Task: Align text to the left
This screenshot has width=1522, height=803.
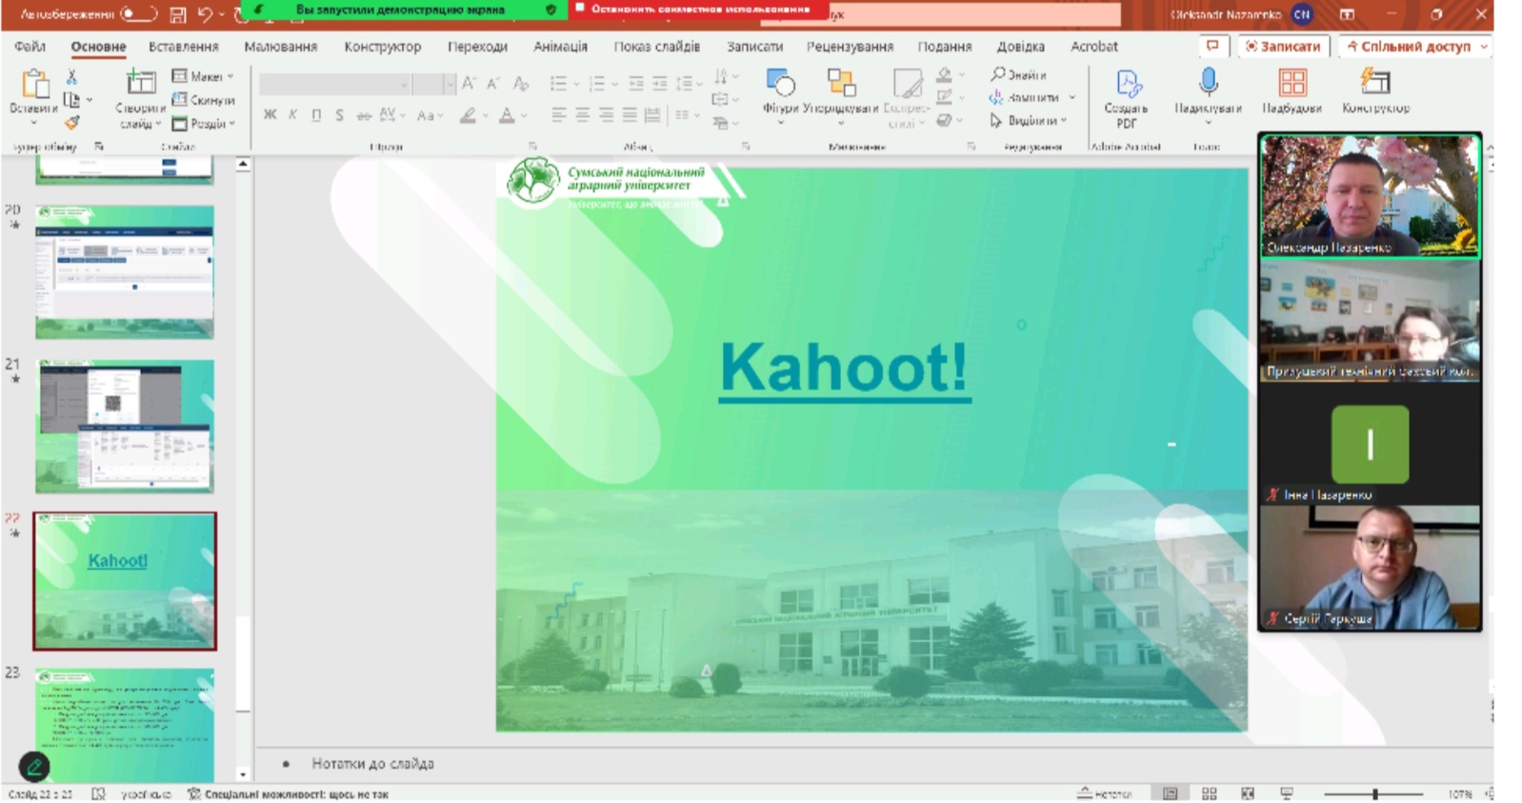Action: tap(558, 115)
